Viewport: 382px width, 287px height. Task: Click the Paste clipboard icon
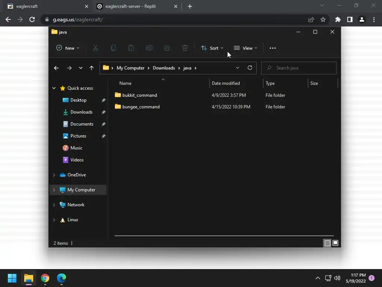click(131, 48)
